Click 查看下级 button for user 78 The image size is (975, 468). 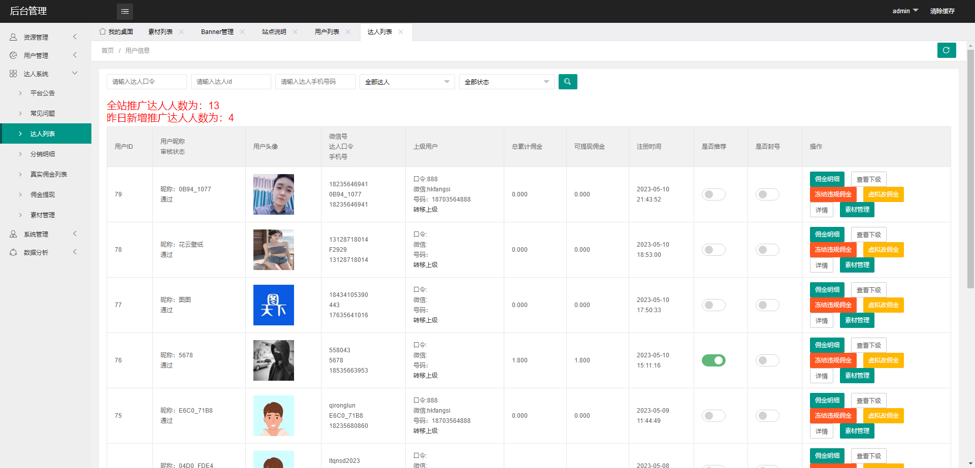869,235
